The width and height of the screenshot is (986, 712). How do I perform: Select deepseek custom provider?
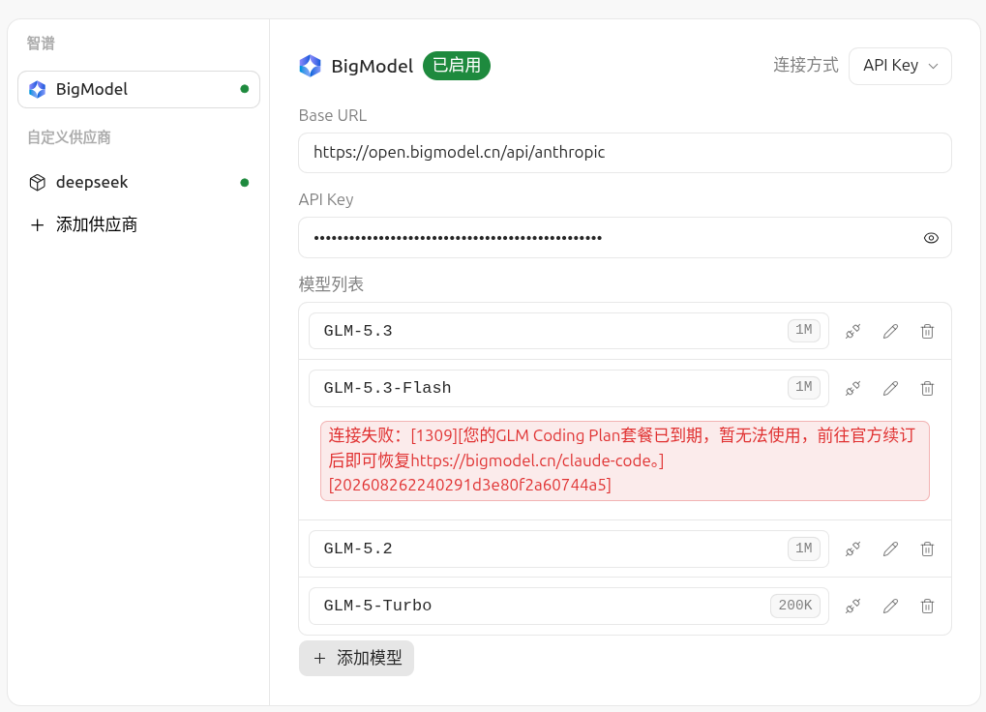139,182
